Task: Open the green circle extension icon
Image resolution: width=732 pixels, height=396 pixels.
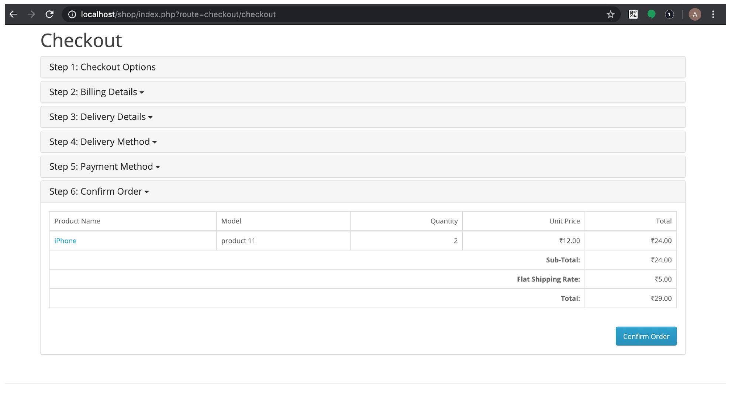Action: (x=651, y=14)
